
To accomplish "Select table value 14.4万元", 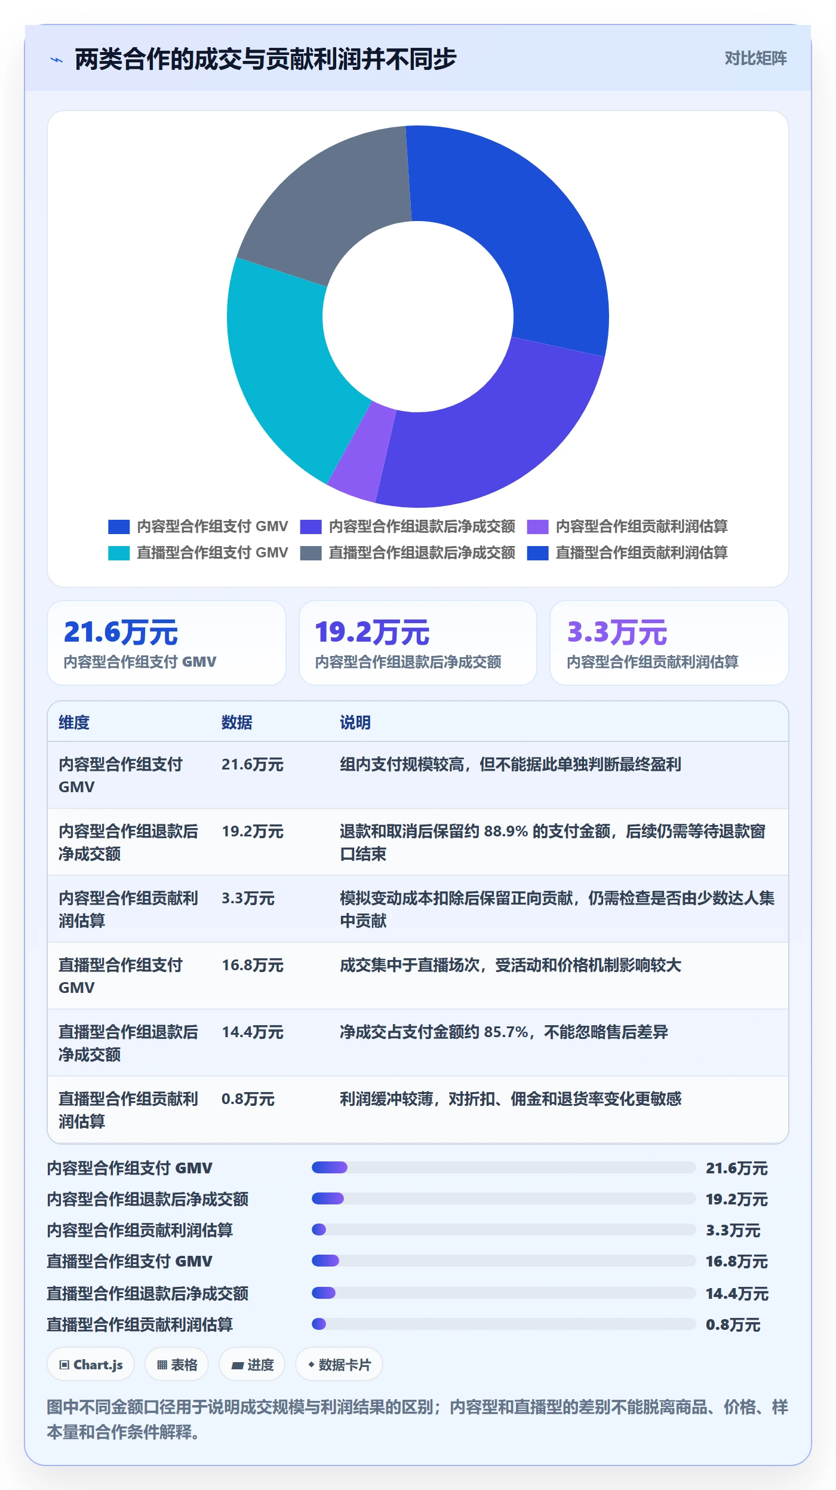I will [x=253, y=1032].
